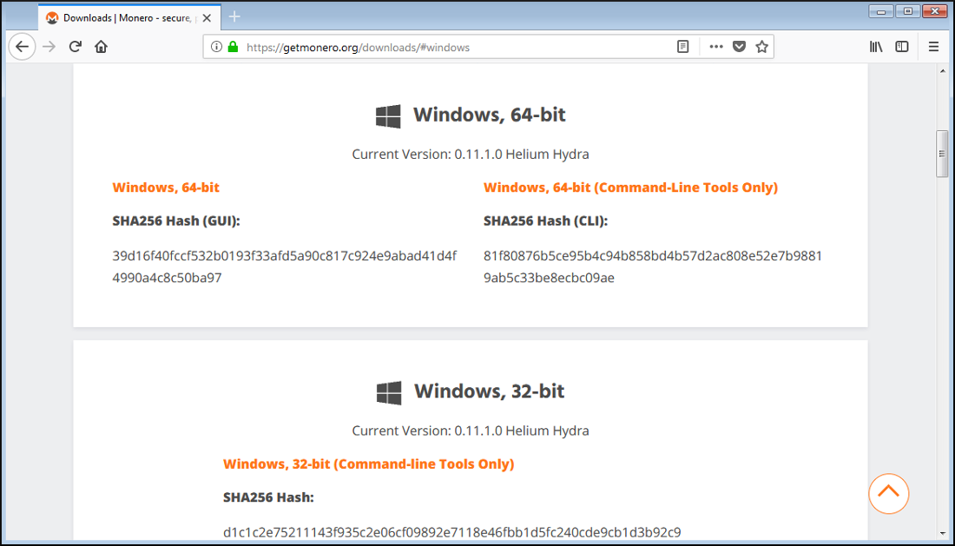Open a new tab
Viewport: 955px width, 546px height.
[234, 17]
